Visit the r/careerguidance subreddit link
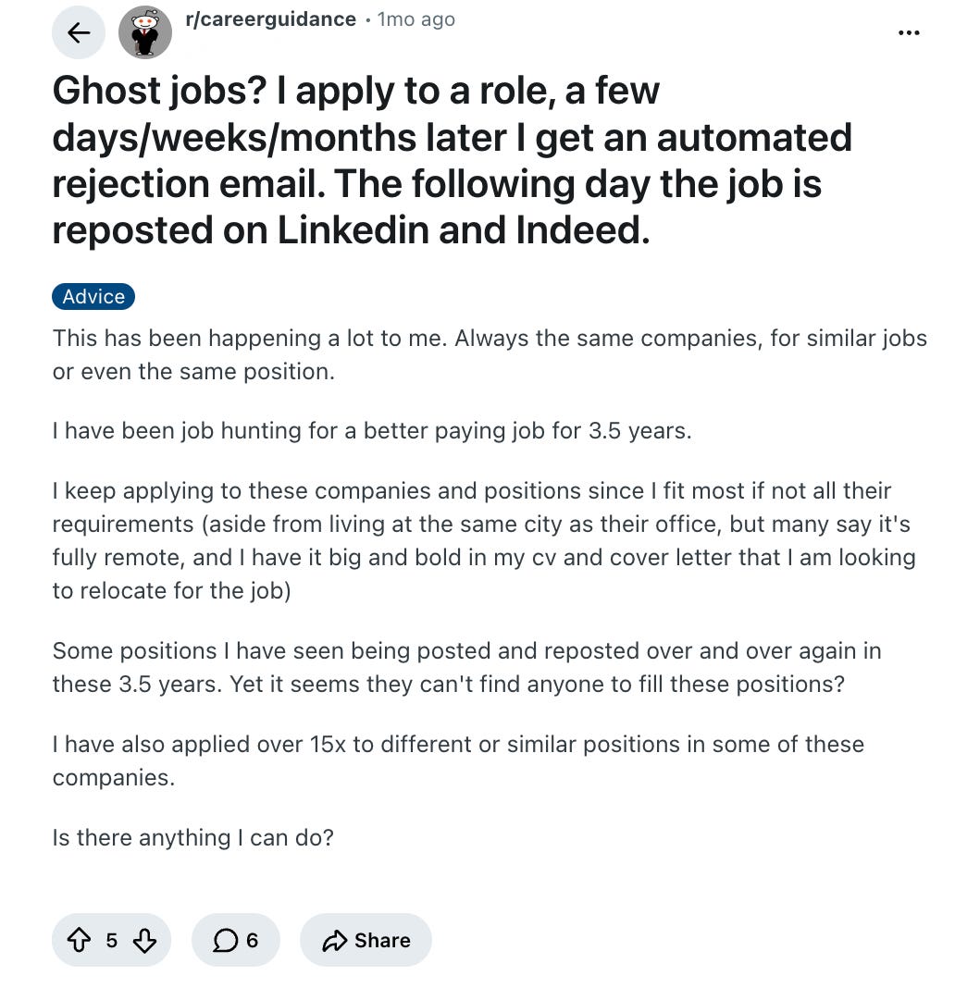955x988 pixels. click(270, 19)
